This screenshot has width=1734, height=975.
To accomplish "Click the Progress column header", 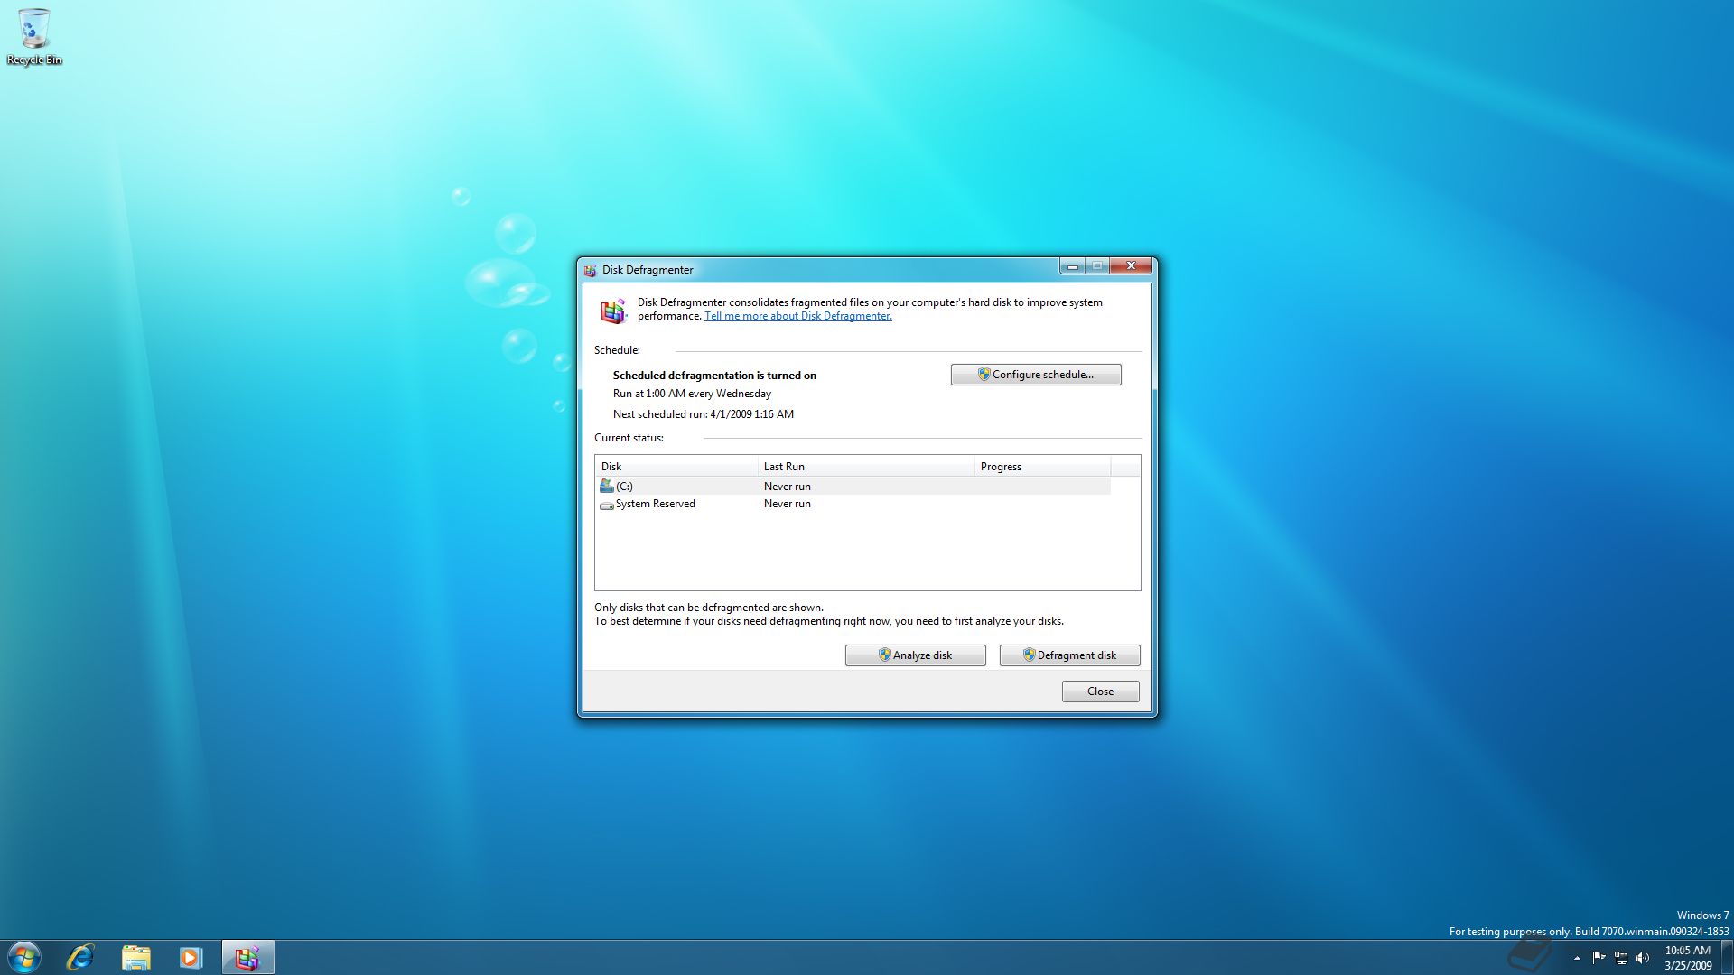I will pyautogui.click(x=1042, y=467).
